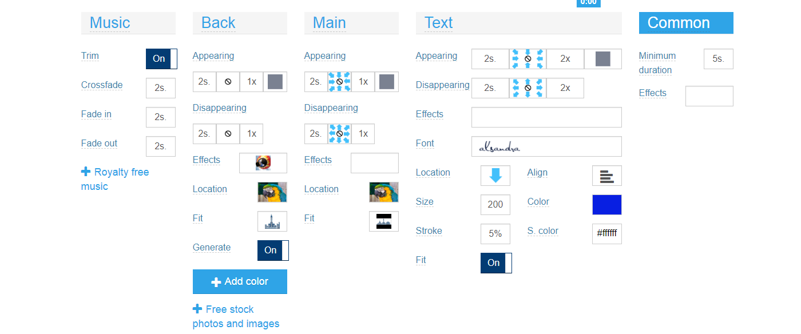Image resolution: width=801 pixels, height=334 pixels.
Task: Open the Text Font selector
Action: 546,146
